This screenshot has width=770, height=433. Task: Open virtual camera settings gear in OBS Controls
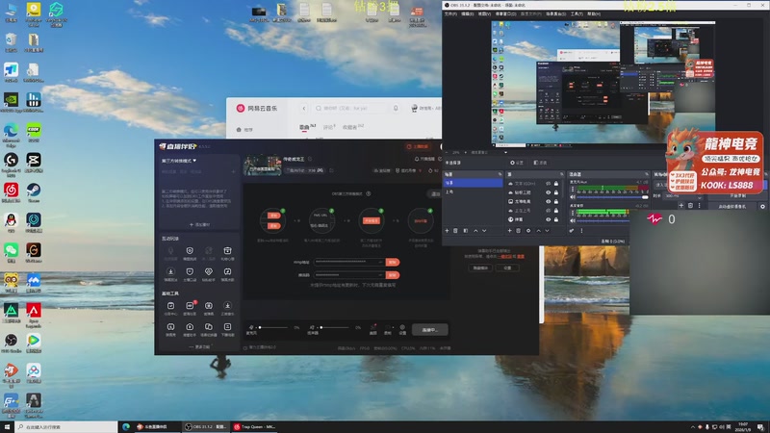pyautogui.click(x=762, y=207)
